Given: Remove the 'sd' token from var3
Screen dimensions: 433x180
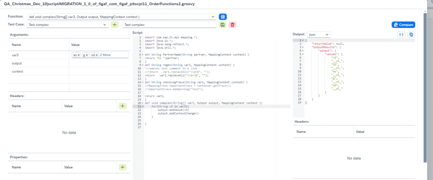Looking at the screenshot, I should [x=97, y=55].
